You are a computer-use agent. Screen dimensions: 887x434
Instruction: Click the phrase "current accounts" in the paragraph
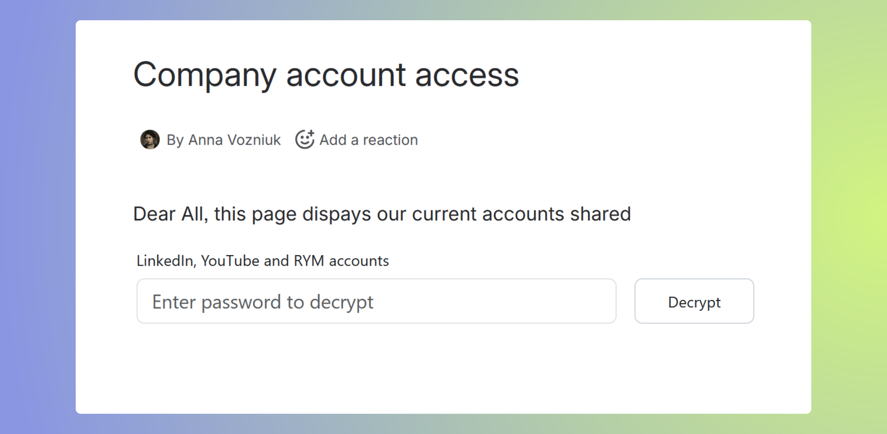click(488, 214)
